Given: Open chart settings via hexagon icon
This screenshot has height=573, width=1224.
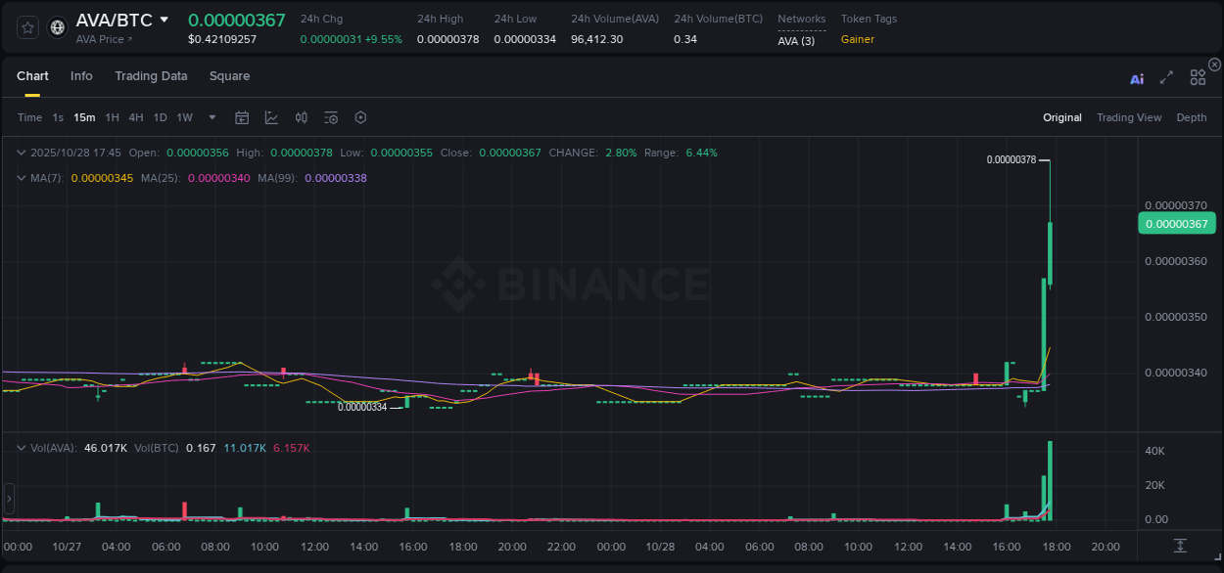Looking at the screenshot, I should (x=360, y=117).
